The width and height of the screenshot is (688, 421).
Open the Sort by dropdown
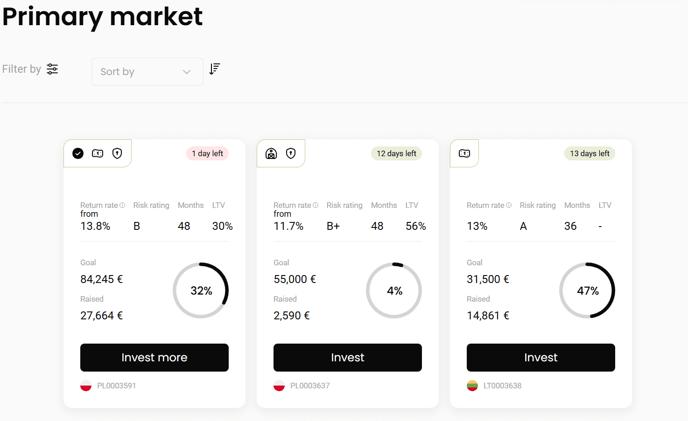[147, 72]
